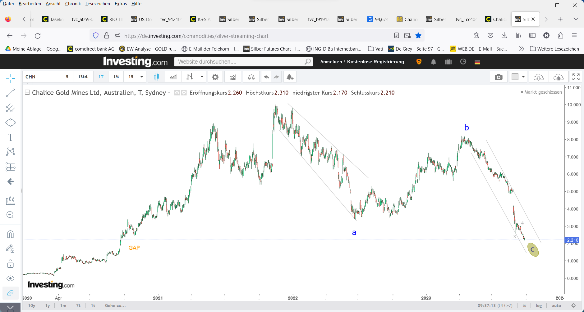This screenshot has width=584, height=312.
Task: Select the trend line drawing tool
Action: [x=10, y=93]
